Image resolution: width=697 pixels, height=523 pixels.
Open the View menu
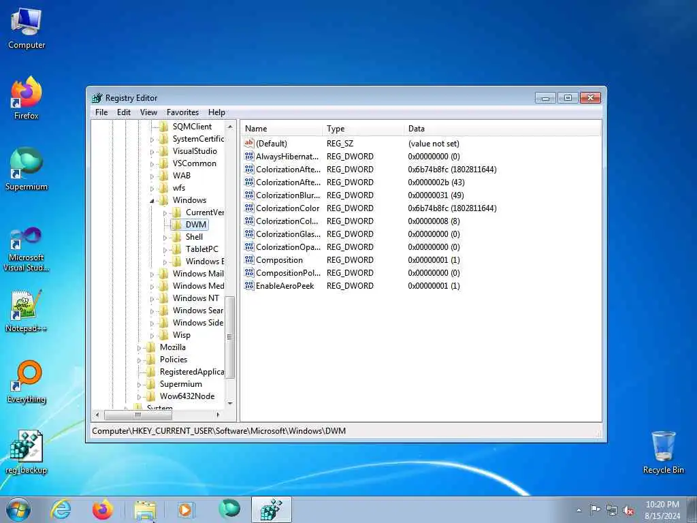148,112
